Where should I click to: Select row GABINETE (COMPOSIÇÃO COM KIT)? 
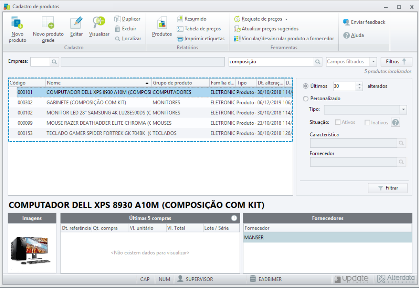[x=151, y=103]
